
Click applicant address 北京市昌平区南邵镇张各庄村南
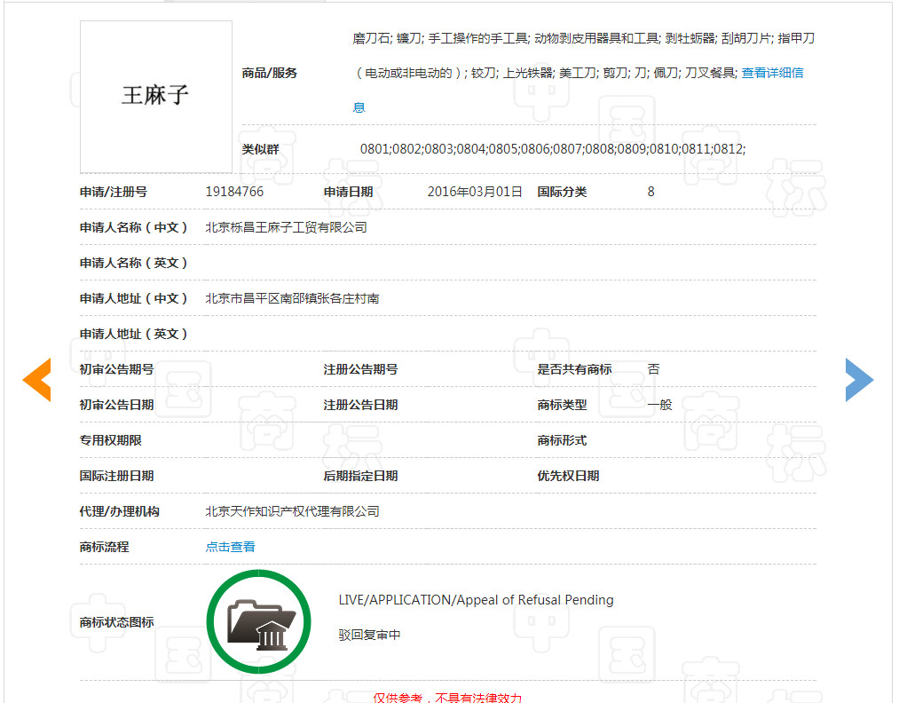(x=292, y=298)
